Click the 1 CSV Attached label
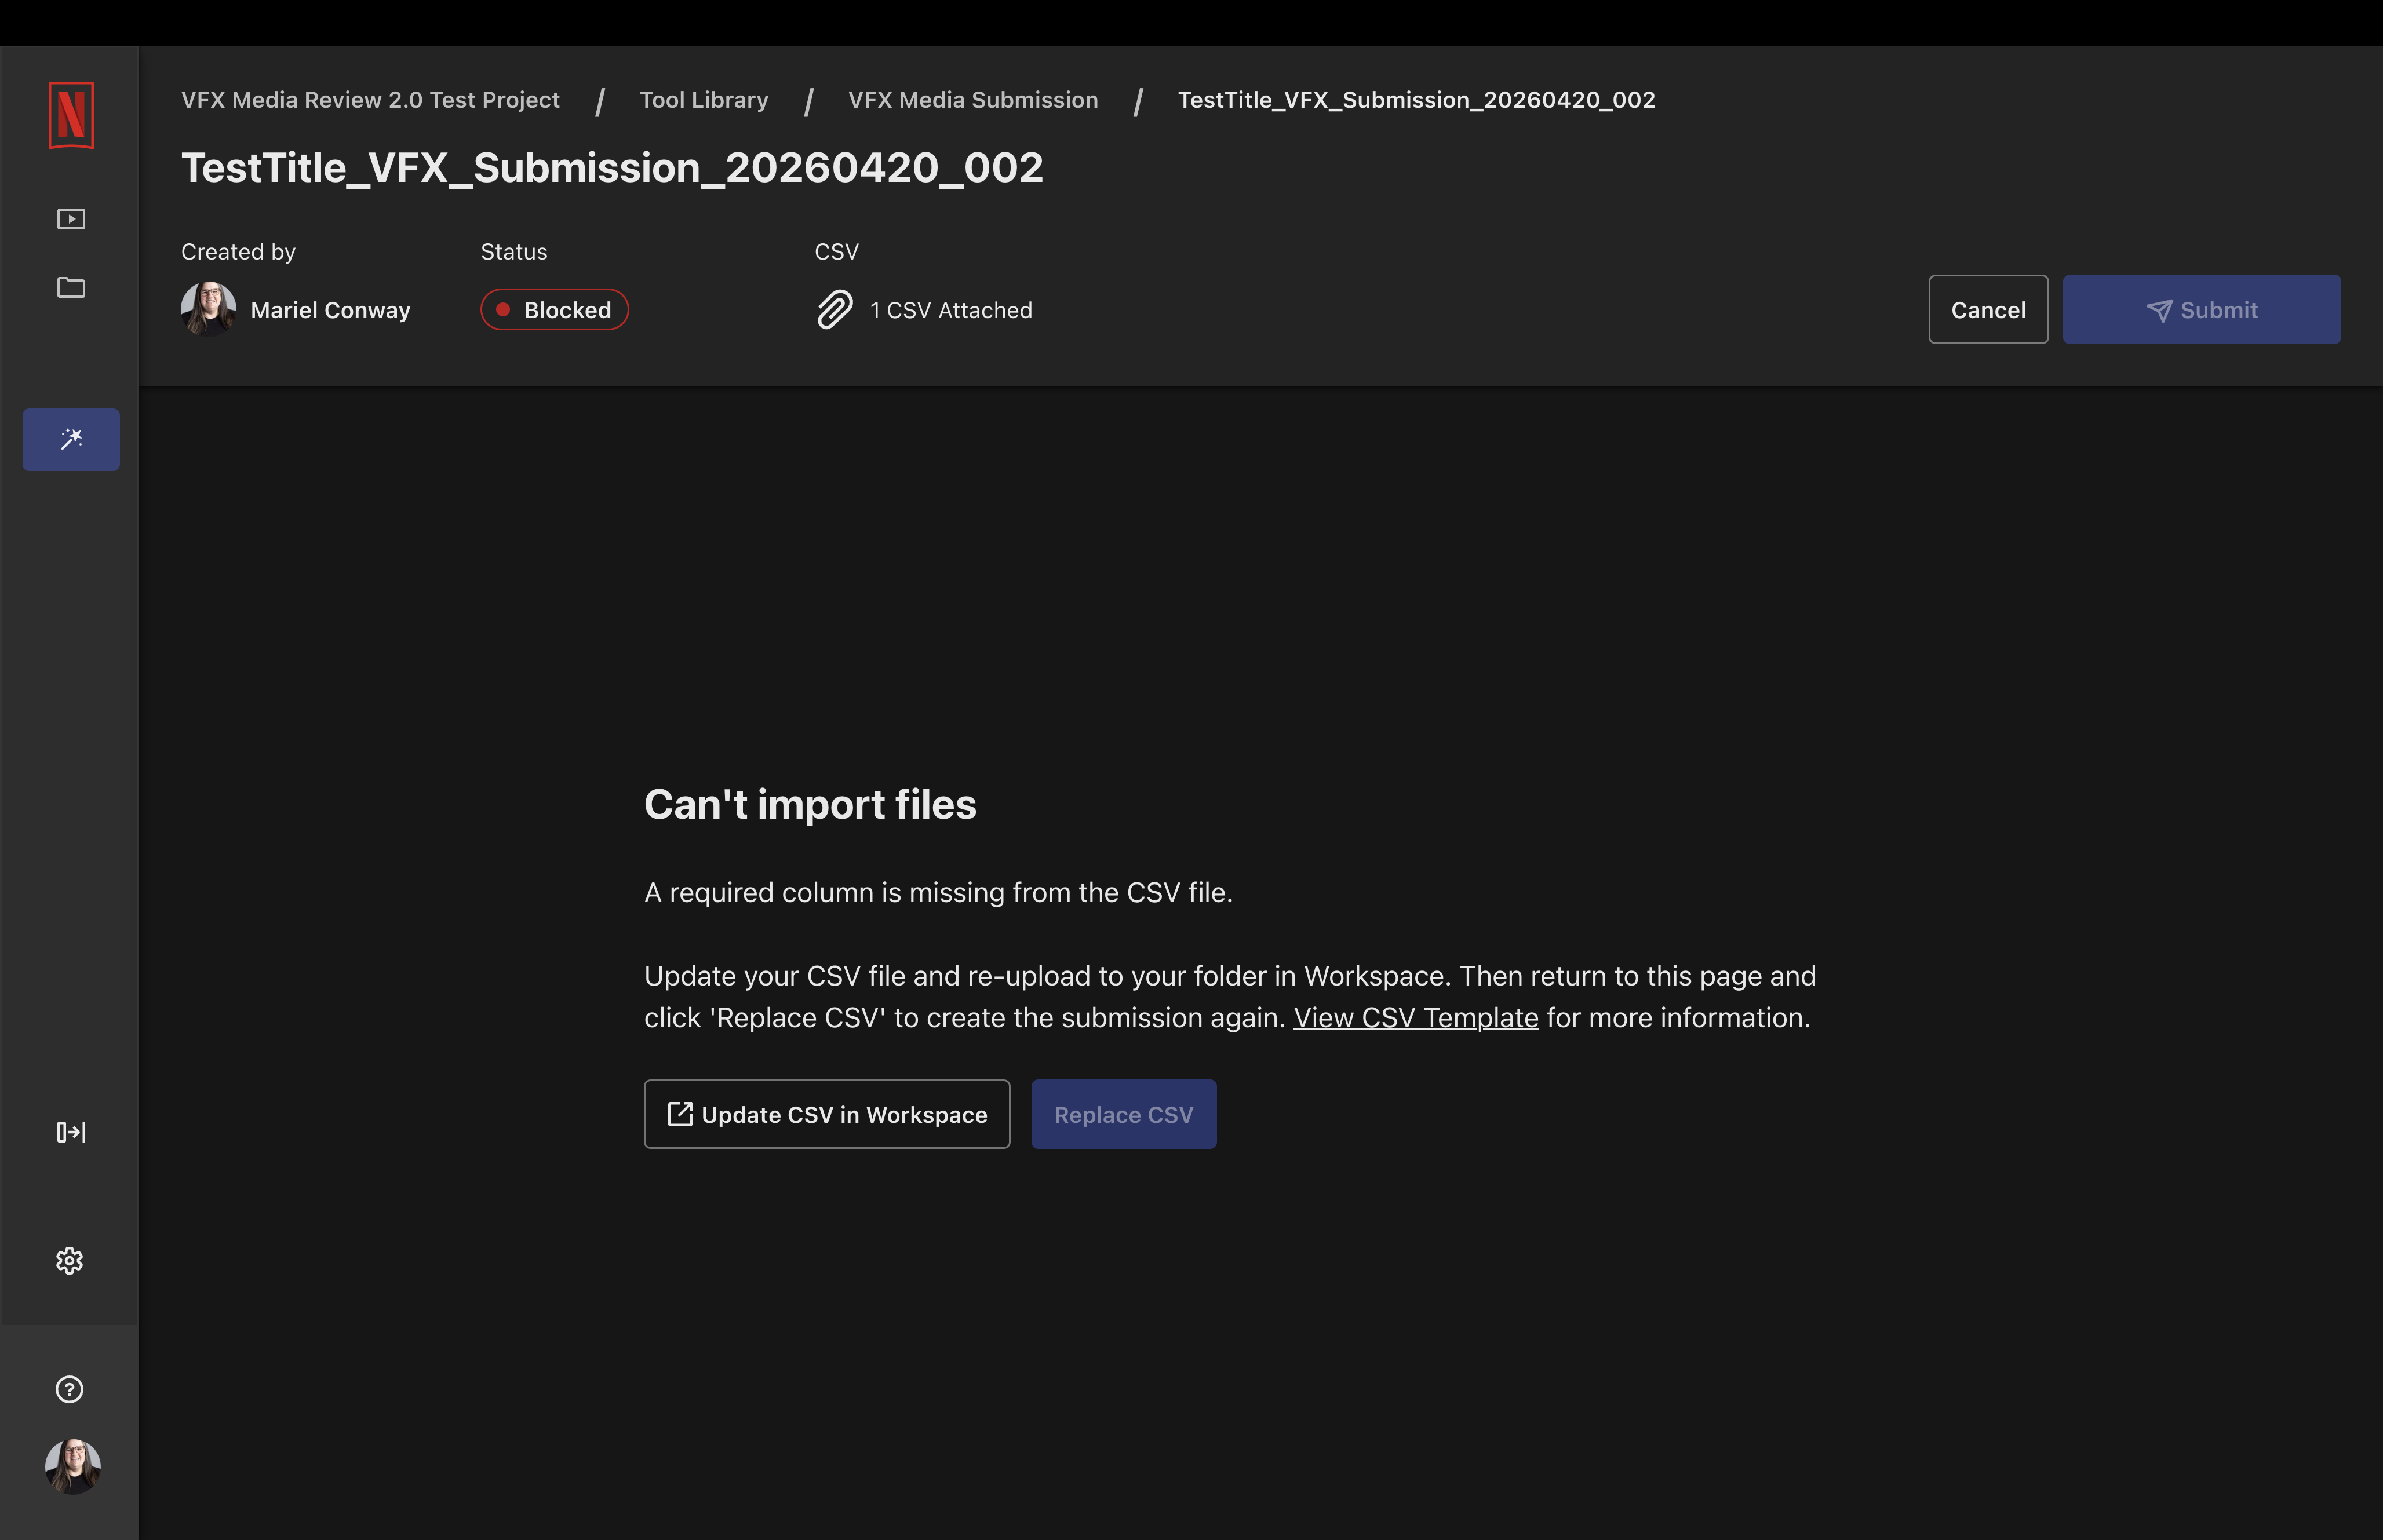 tap(951, 310)
